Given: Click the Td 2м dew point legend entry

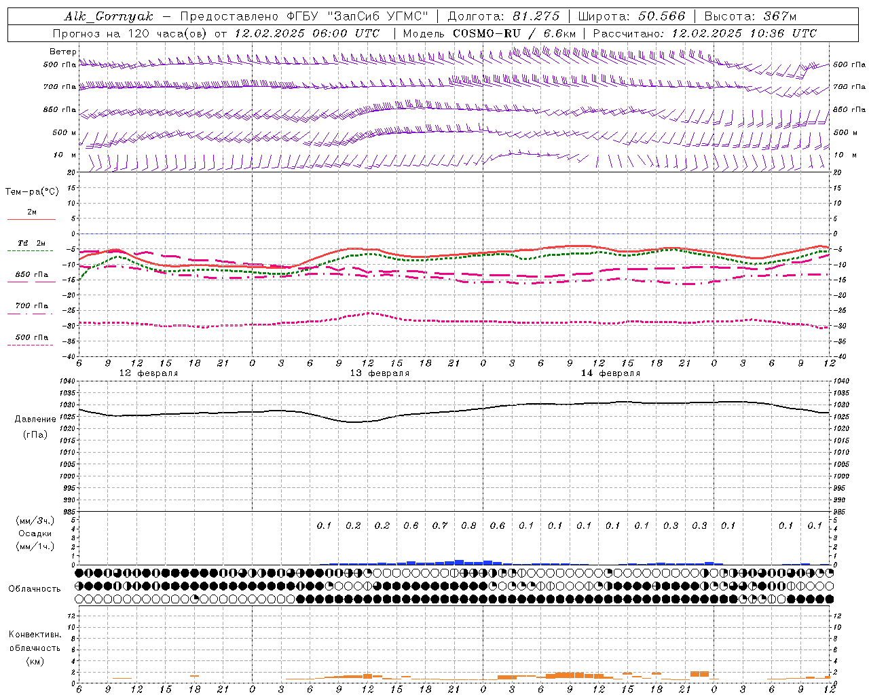Looking at the screenshot, I should click(32, 243).
